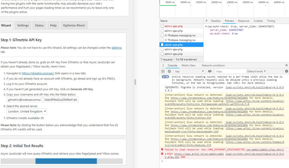Expand the 15 grouped messages badge
Screen dimensions: 289x168
tap(165, 77)
